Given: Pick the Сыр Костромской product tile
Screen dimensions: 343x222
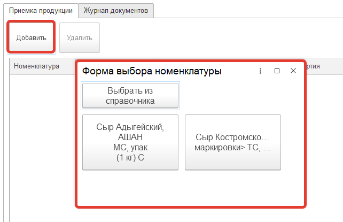Looking at the screenshot, I should 233,142.
